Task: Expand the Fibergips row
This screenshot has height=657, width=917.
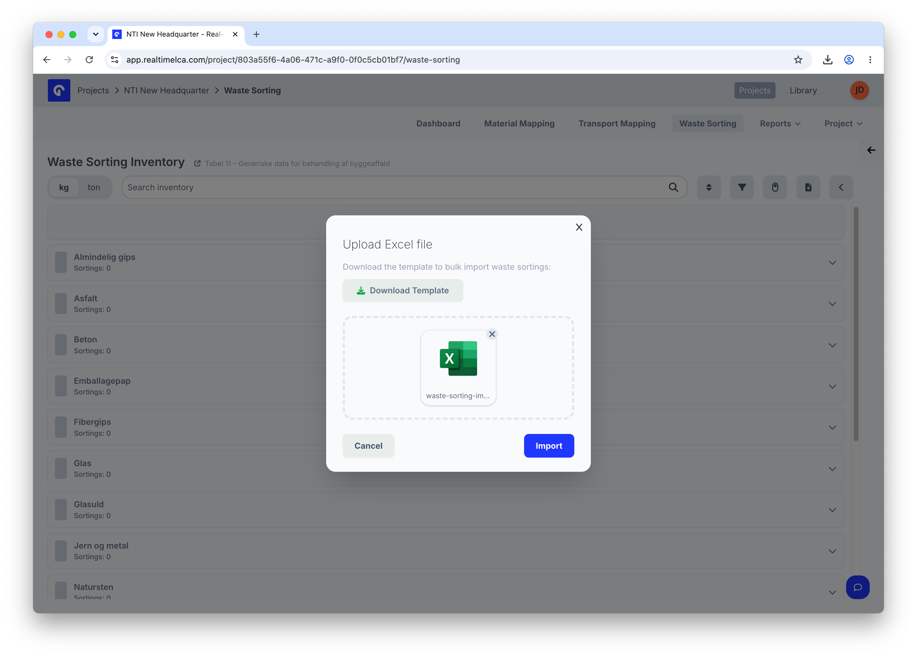Action: pos(832,427)
